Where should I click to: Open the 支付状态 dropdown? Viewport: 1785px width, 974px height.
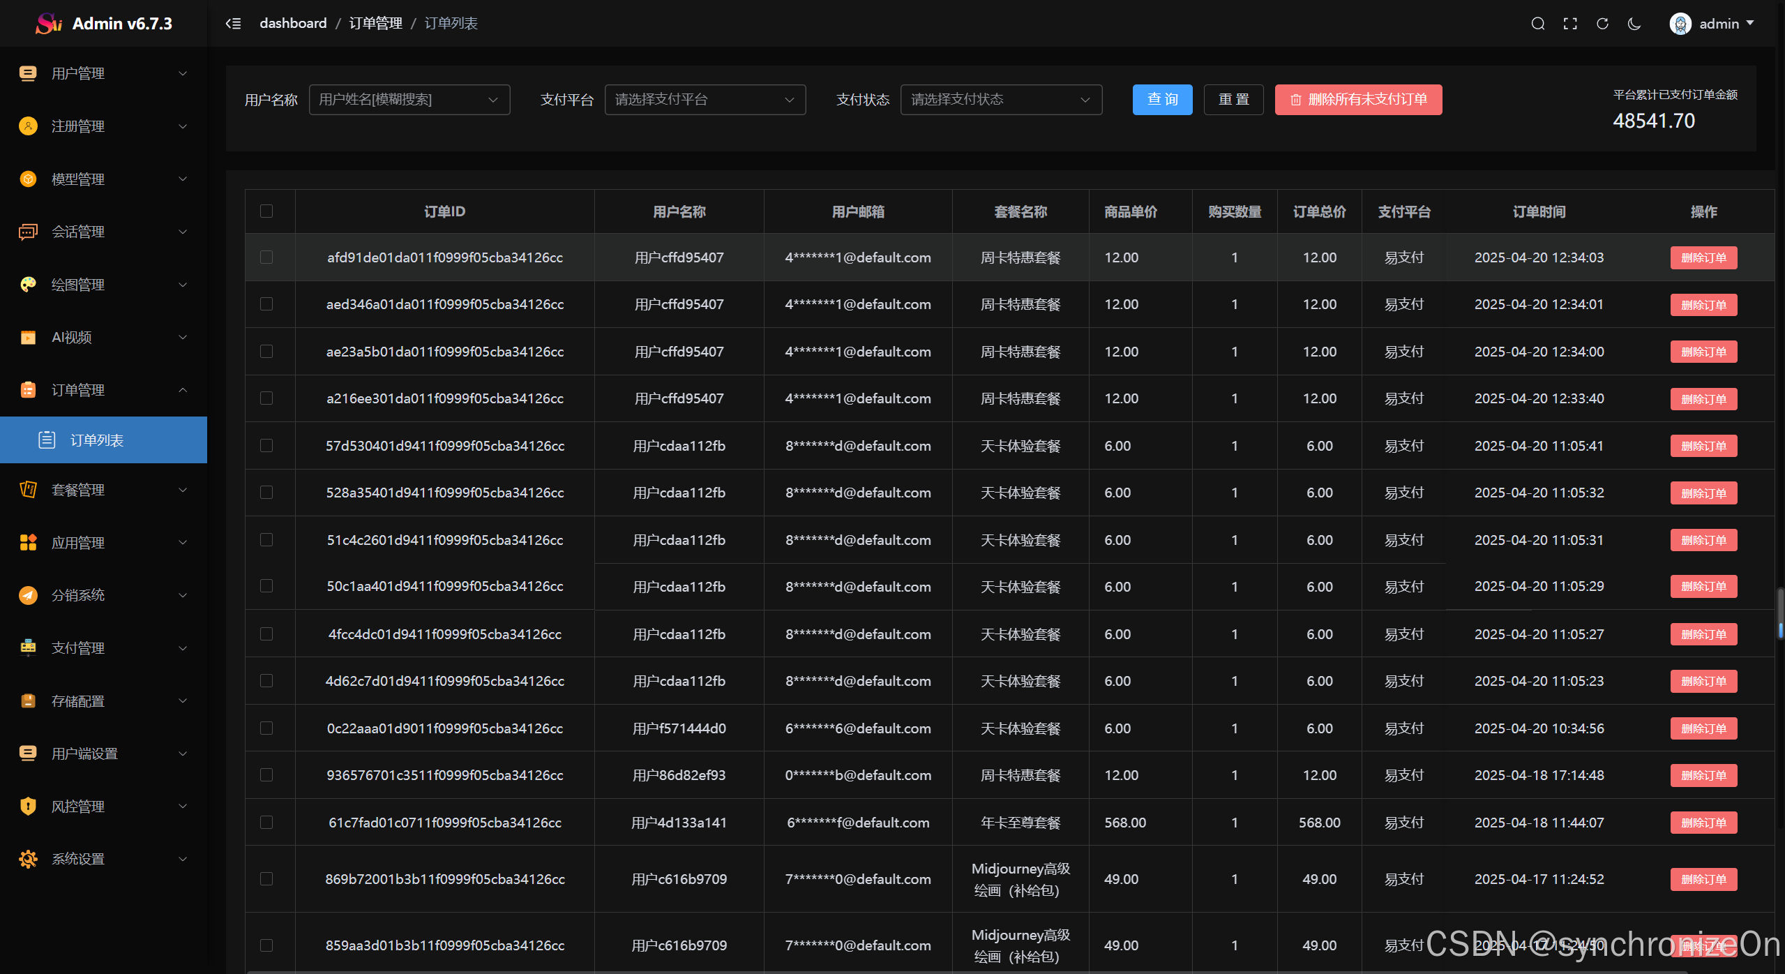point(1000,100)
